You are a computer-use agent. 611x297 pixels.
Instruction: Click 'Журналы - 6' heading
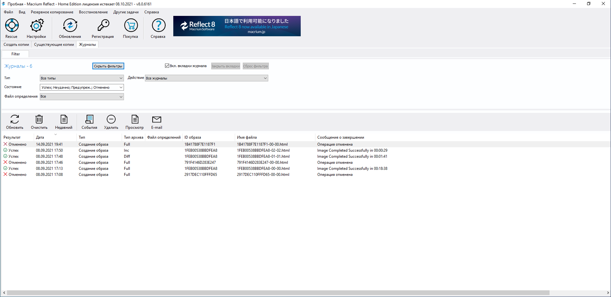18,66
